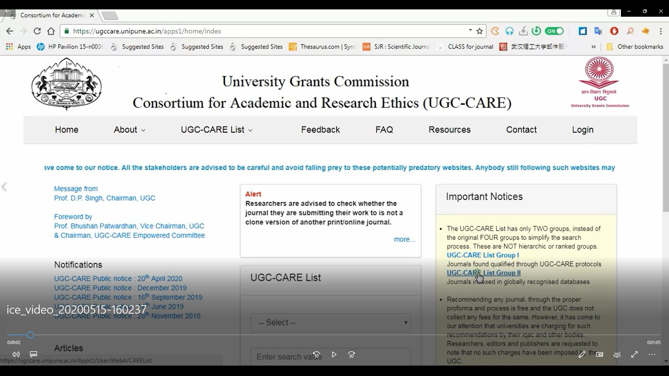Toggle the green ON extension switch
This screenshot has height=376, width=669.
(554, 31)
